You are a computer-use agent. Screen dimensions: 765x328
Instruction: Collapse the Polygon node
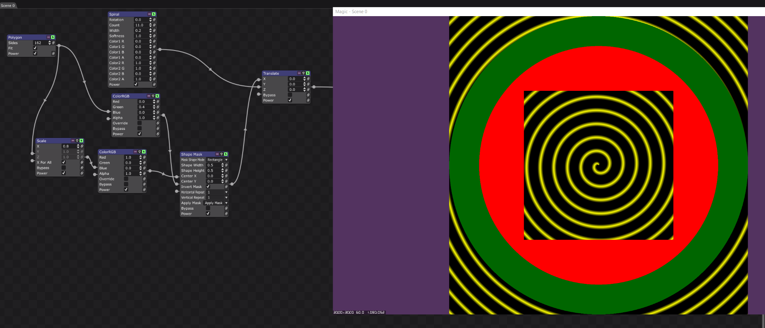48,37
